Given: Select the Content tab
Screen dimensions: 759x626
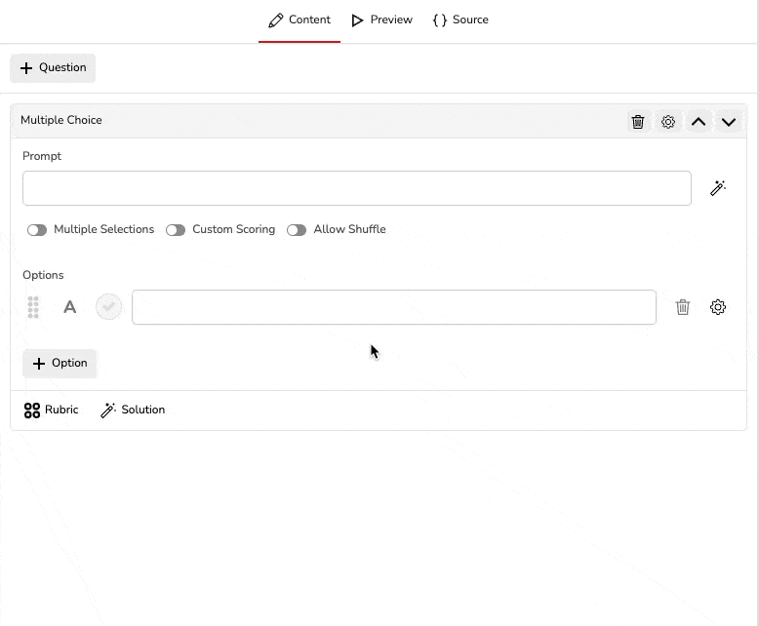Looking at the screenshot, I should (x=300, y=20).
